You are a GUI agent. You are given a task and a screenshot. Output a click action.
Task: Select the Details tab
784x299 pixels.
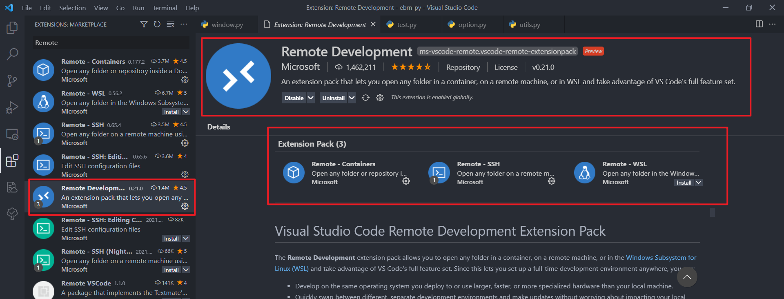(218, 127)
